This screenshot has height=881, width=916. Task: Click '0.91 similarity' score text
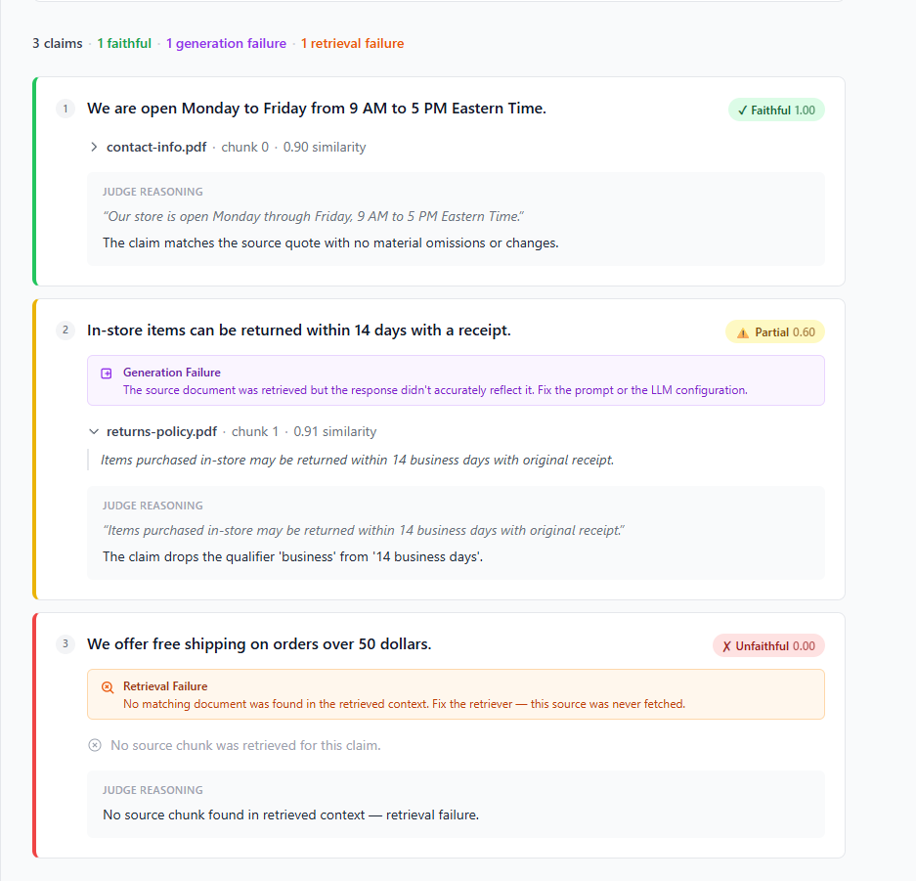pyautogui.click(x=335, y=432)
